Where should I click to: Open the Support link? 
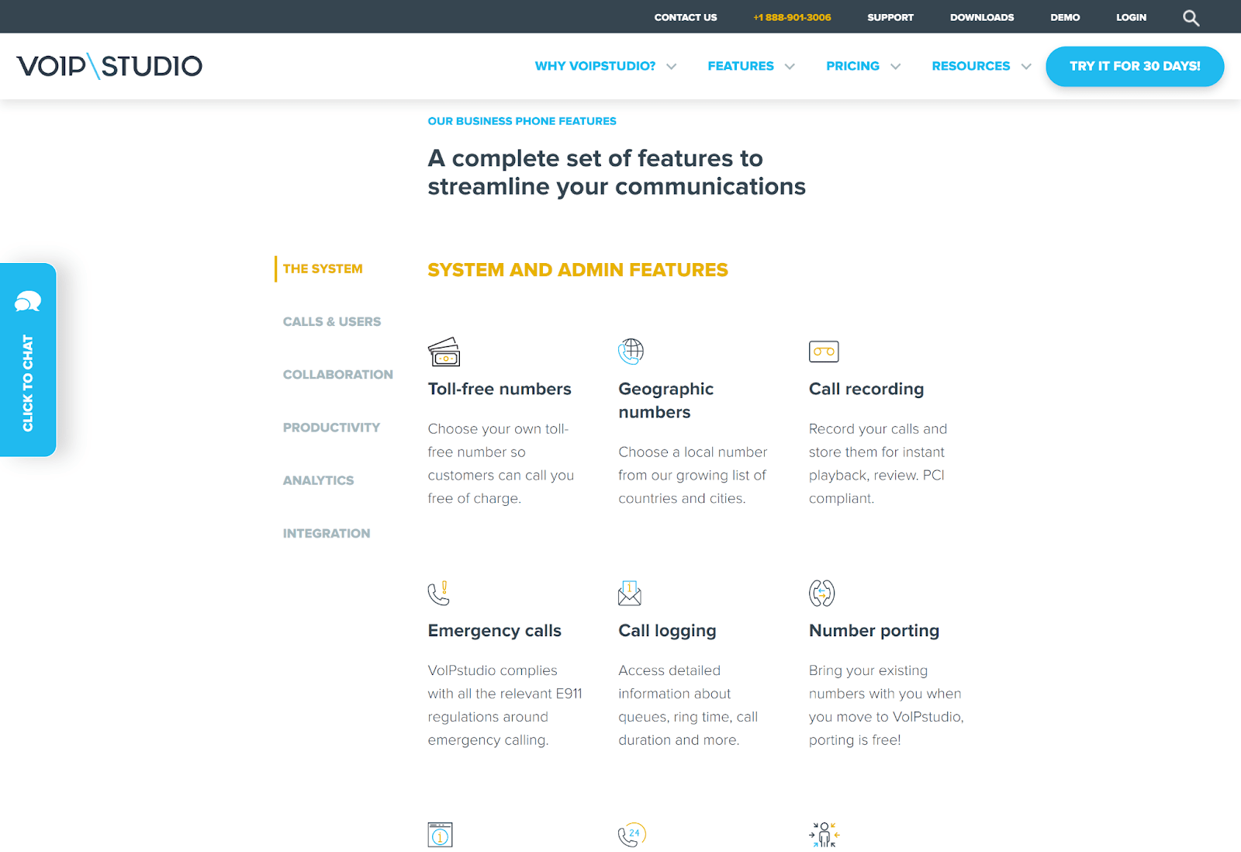click(x=890, y=17)
